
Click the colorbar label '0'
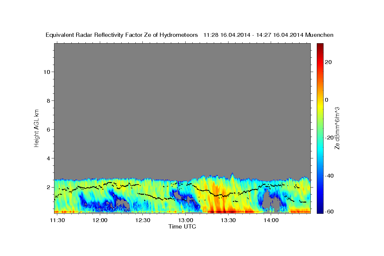pyautogui.click(x=326, y=100)
